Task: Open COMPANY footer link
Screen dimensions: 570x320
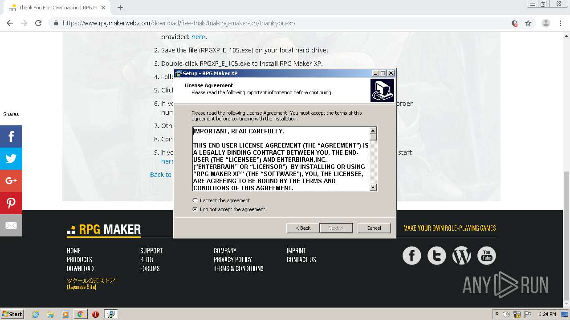Action: tap(225, 251)
